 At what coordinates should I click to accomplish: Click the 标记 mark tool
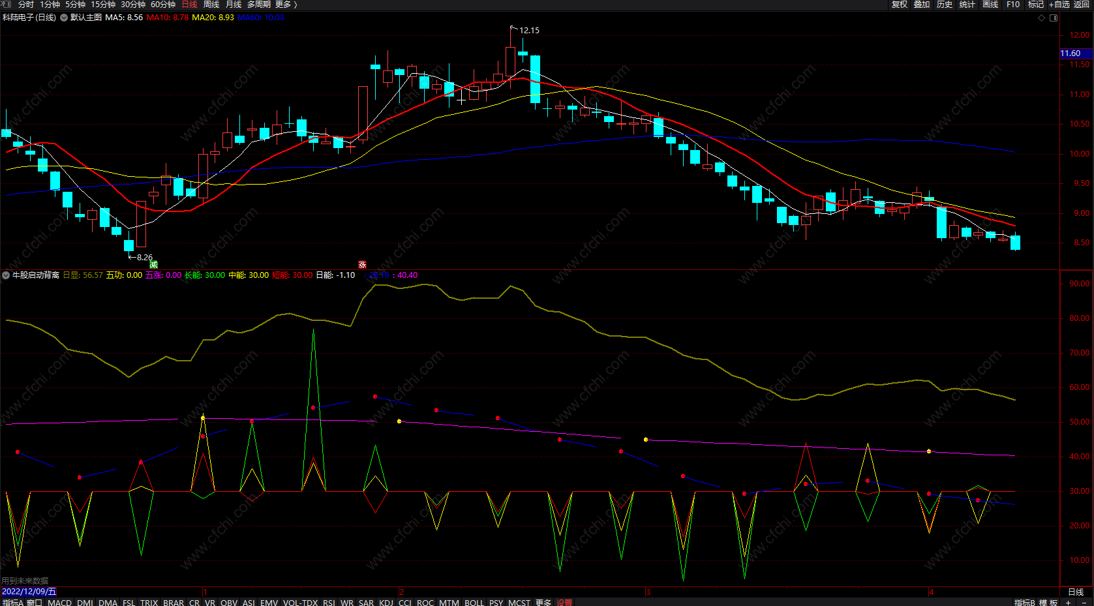(x=1036, y=5)
